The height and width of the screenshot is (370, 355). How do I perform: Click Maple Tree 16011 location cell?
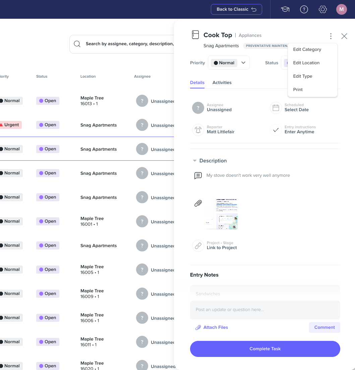pos(92,342)
